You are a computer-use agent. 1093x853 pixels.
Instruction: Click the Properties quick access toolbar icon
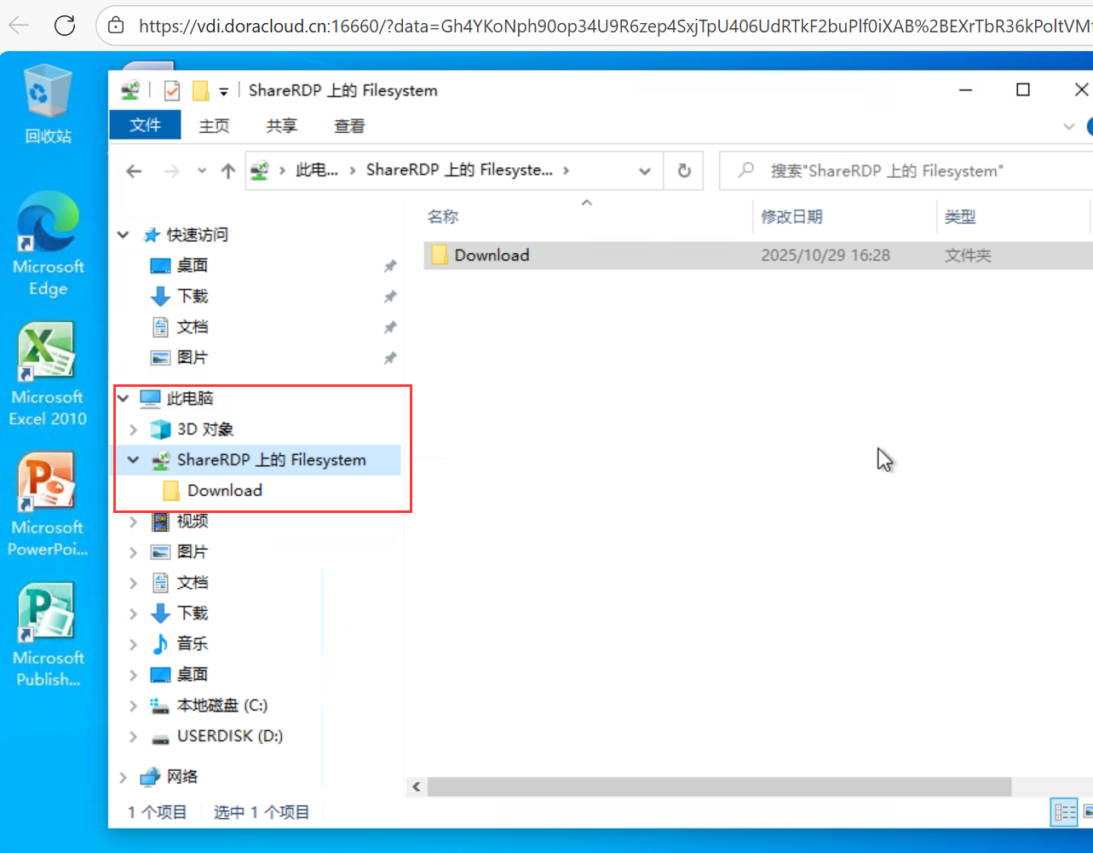point(172,90)
